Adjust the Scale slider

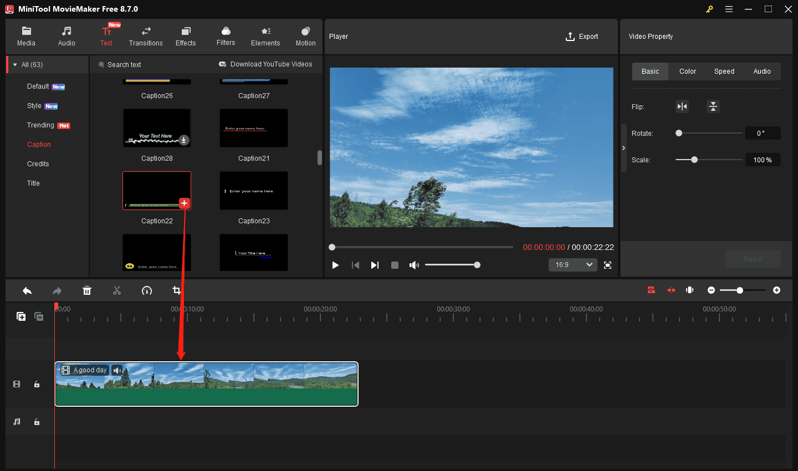click(709, 160)
